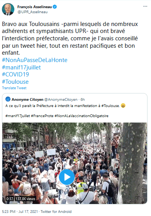Open #NonALaVaccinationObligatoire hashtag in quoted tweet

coord(81,116)
